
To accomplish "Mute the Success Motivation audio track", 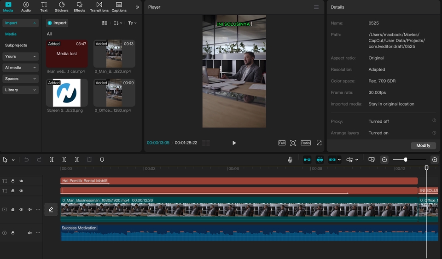I will (29, 233).
